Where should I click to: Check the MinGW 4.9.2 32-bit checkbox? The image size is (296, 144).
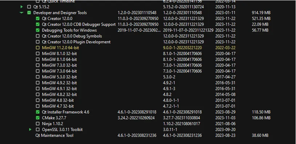(38, 83)
